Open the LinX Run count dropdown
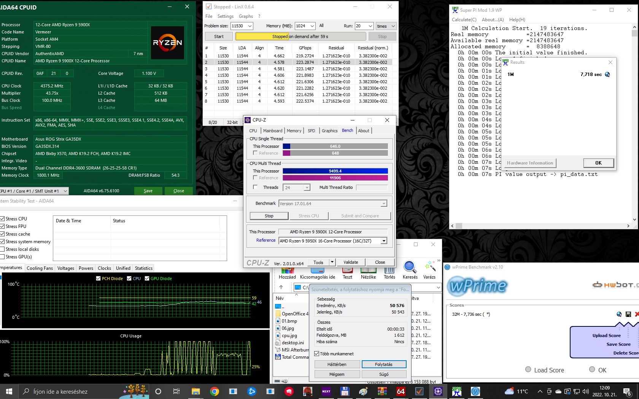Viewport: 639px width, 399px height. point(370,26)
